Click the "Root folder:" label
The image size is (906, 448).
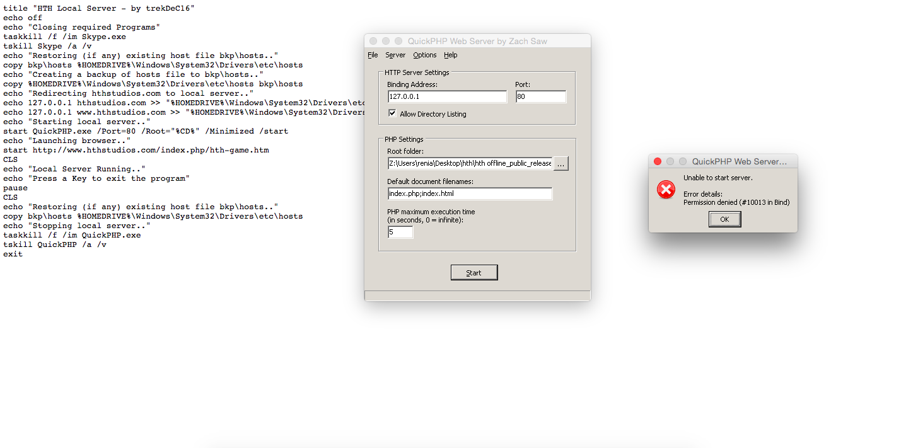pos(405,151)
